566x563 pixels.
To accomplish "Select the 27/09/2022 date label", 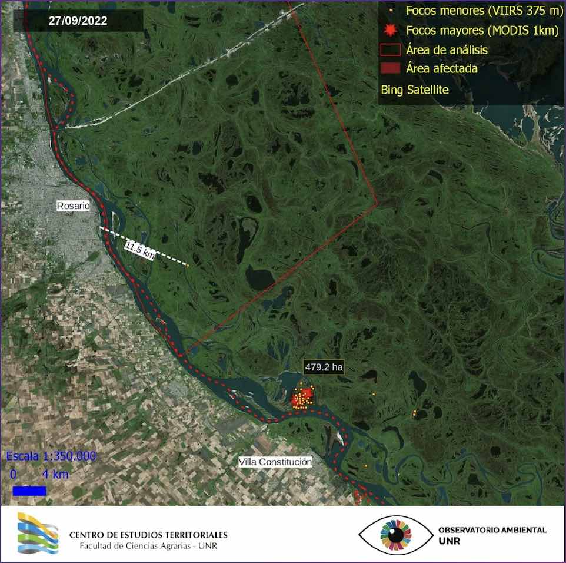I will 78,21.
